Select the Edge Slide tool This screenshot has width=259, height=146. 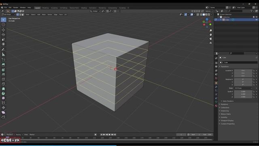point(3,103)
